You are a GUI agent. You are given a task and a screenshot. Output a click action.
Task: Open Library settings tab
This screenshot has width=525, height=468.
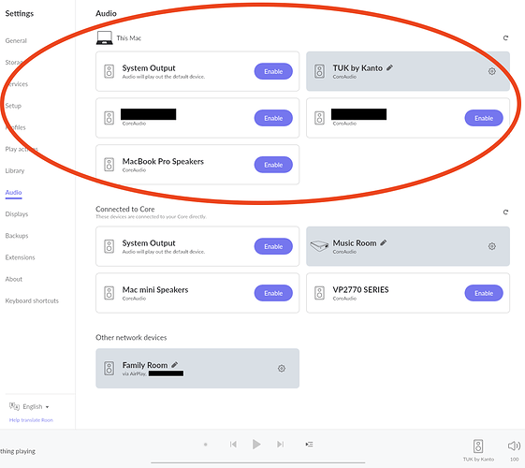[15, 170]
